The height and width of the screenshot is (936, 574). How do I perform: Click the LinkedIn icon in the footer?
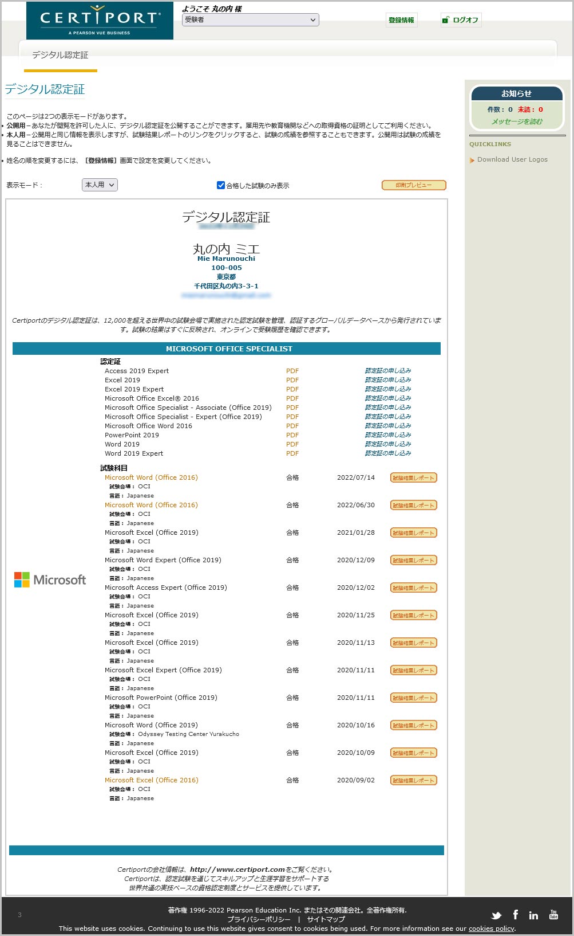[x=533, y=915]
